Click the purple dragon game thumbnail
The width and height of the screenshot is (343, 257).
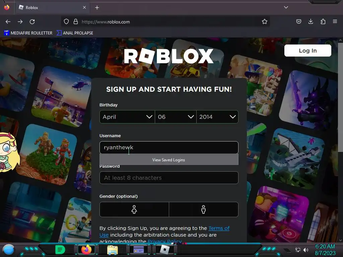pyautogui.click(x=309, y=100)
